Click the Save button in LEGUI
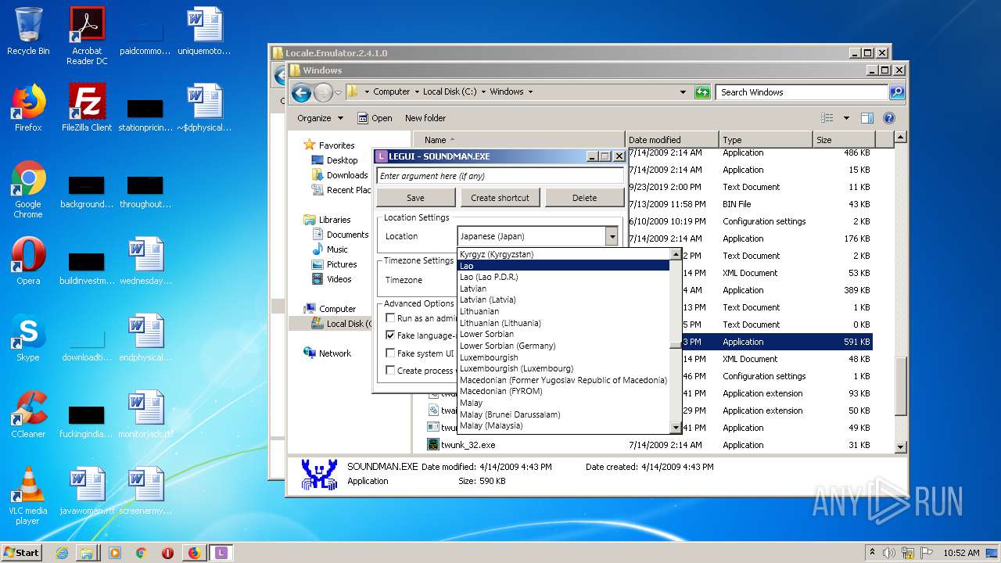Image resolution: width=1001 pixels, height=563 pixels. 416,198
